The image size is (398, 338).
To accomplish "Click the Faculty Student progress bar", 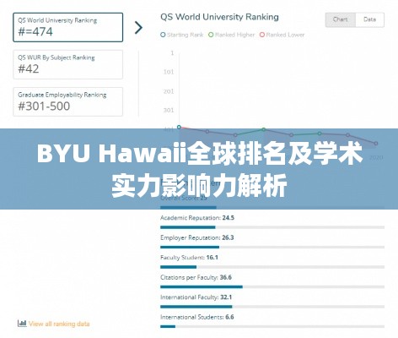I will coord(272,267).
